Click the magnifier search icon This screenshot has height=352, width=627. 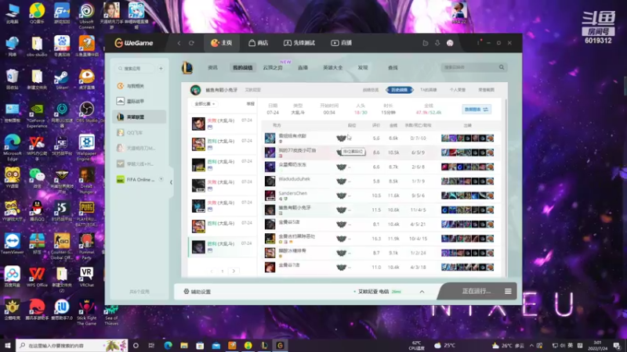(502, 67)
